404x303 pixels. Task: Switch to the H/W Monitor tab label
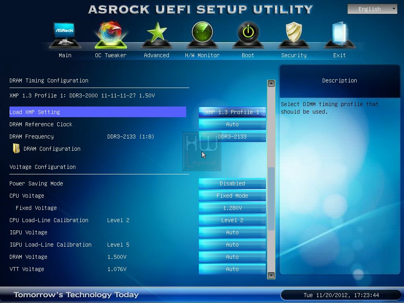point(202,55)
